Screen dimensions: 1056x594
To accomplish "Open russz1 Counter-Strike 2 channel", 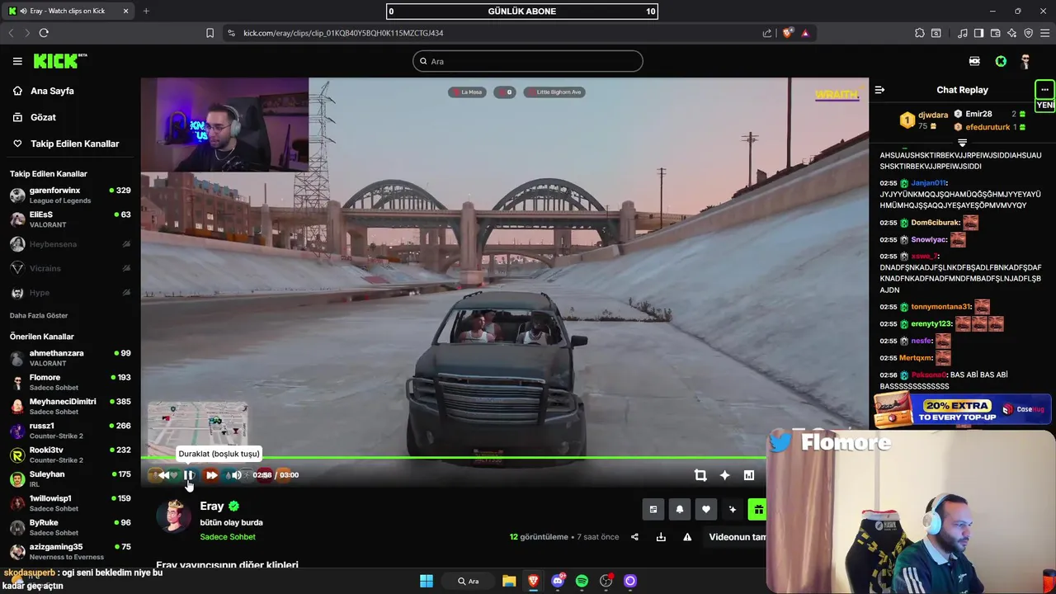I will click(x=70, y=431).
